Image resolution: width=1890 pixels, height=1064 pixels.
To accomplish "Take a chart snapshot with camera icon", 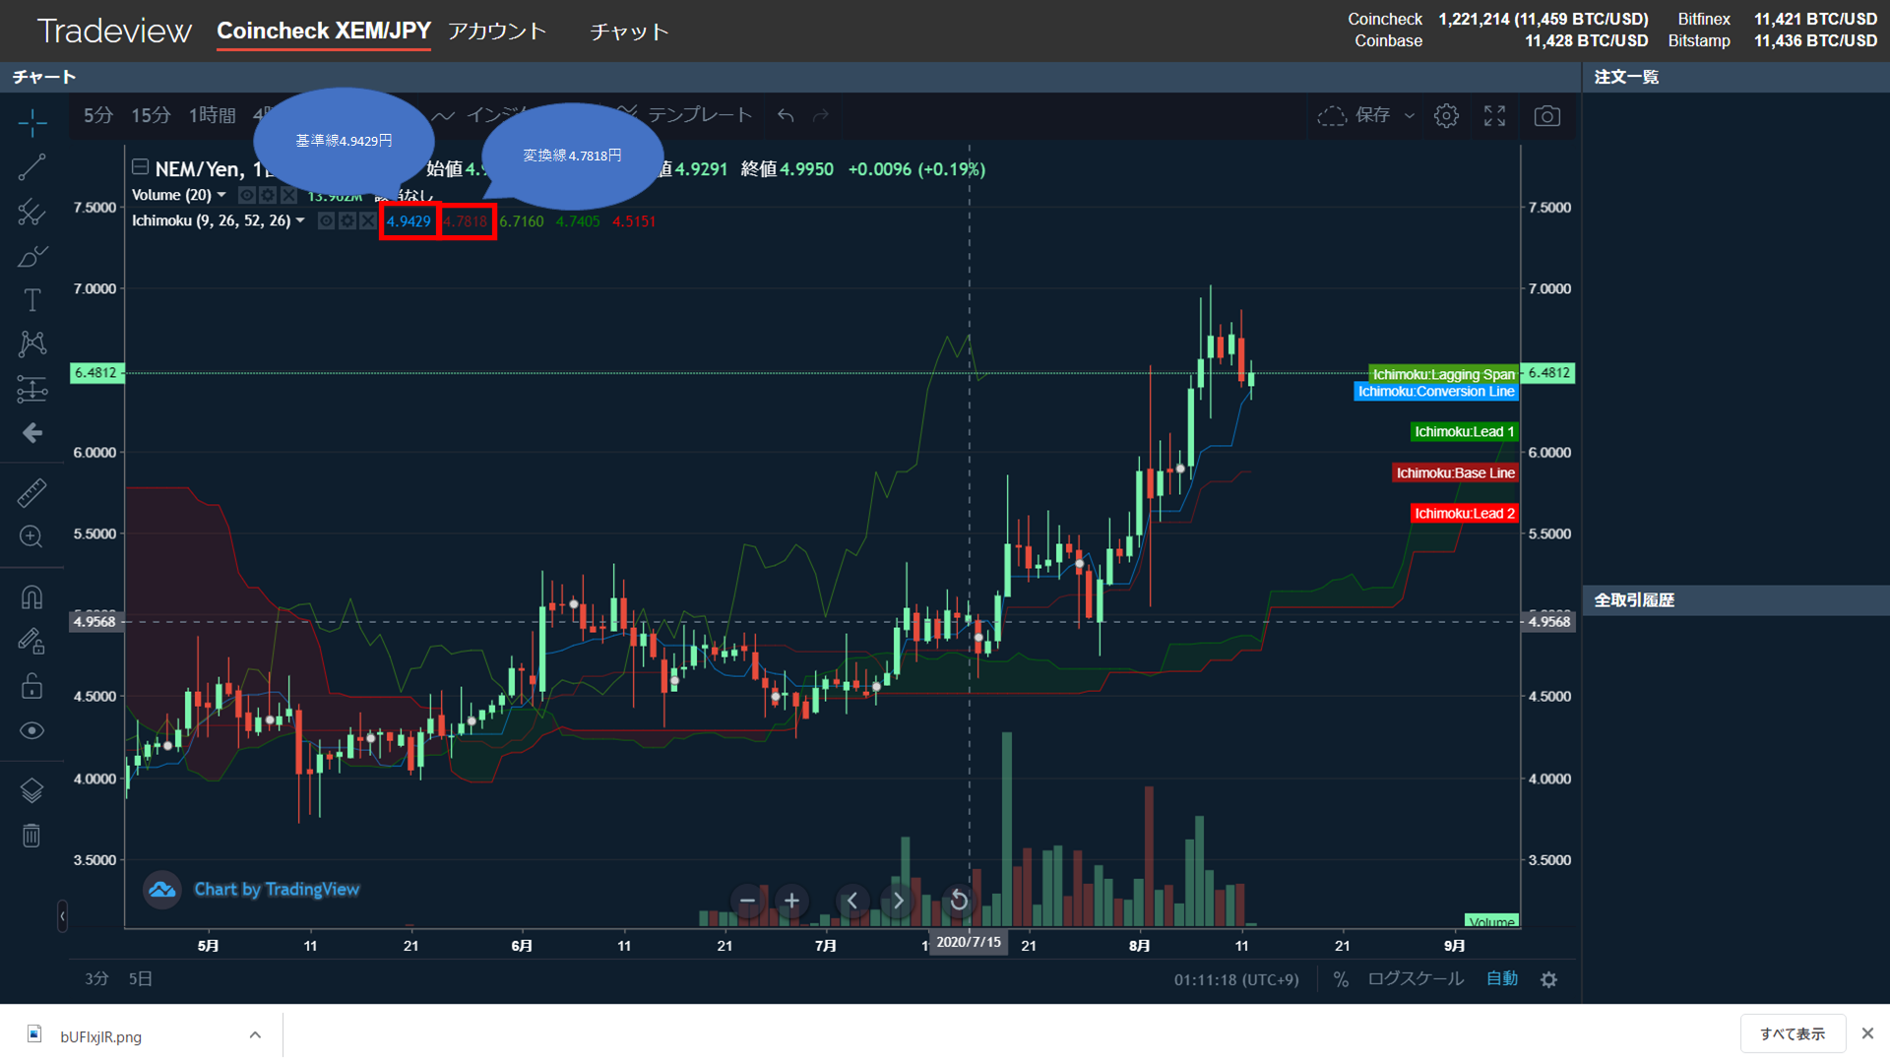I will [x=1547, y=116].
